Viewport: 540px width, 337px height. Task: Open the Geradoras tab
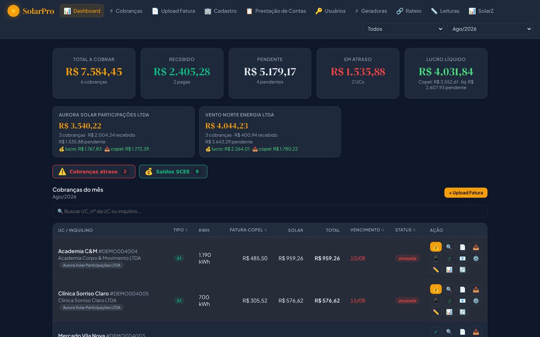[x=371, y=11]
